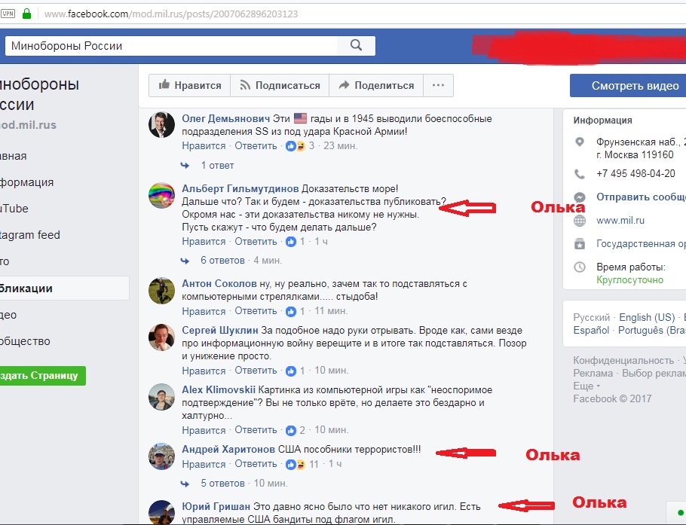686x525 pixels.
Task: Open Юрий Гришан's name link
Action: [x=216, y=507]
